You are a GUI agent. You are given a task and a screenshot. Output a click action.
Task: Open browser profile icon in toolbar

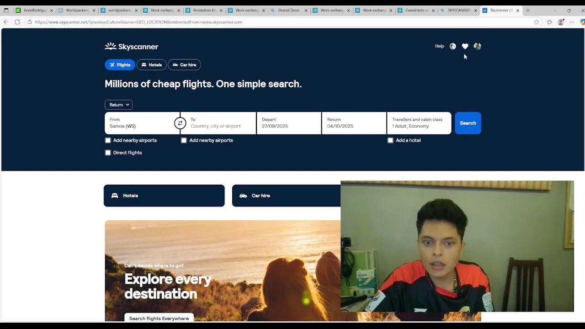[x=561, y=22]
